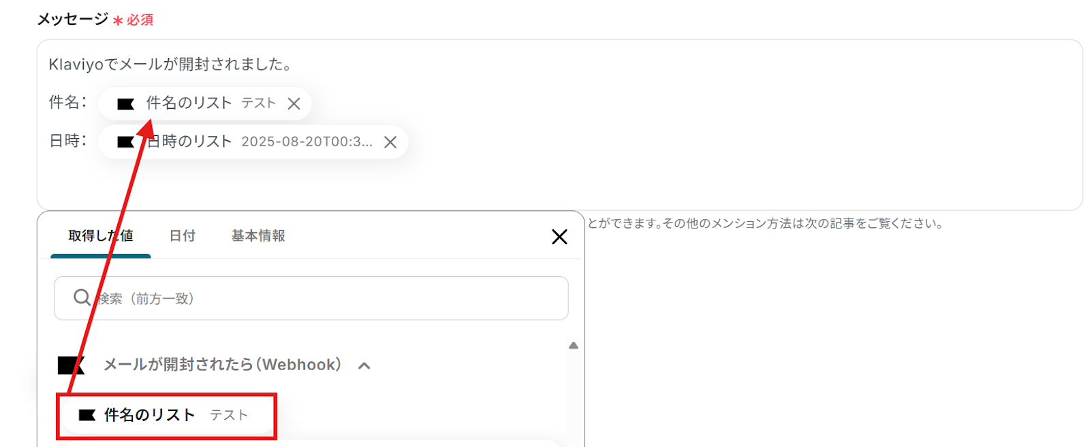This screenshot has width=1090, height=447.
Task: Collapse the メールが開封されたら section chevron
Action: pos(364,366)
